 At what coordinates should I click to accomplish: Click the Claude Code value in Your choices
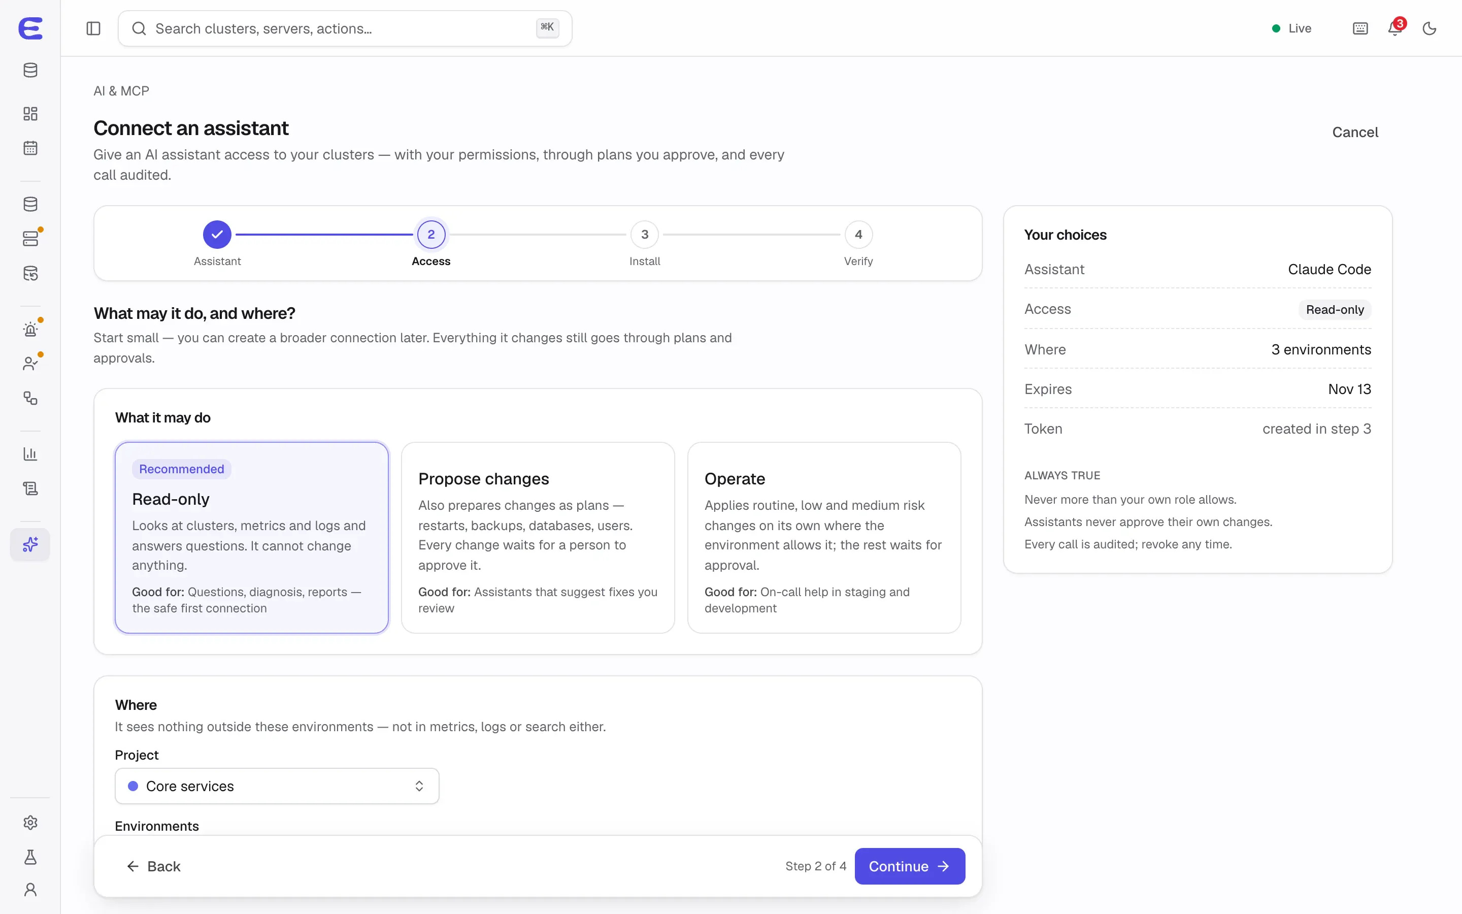1329,270
